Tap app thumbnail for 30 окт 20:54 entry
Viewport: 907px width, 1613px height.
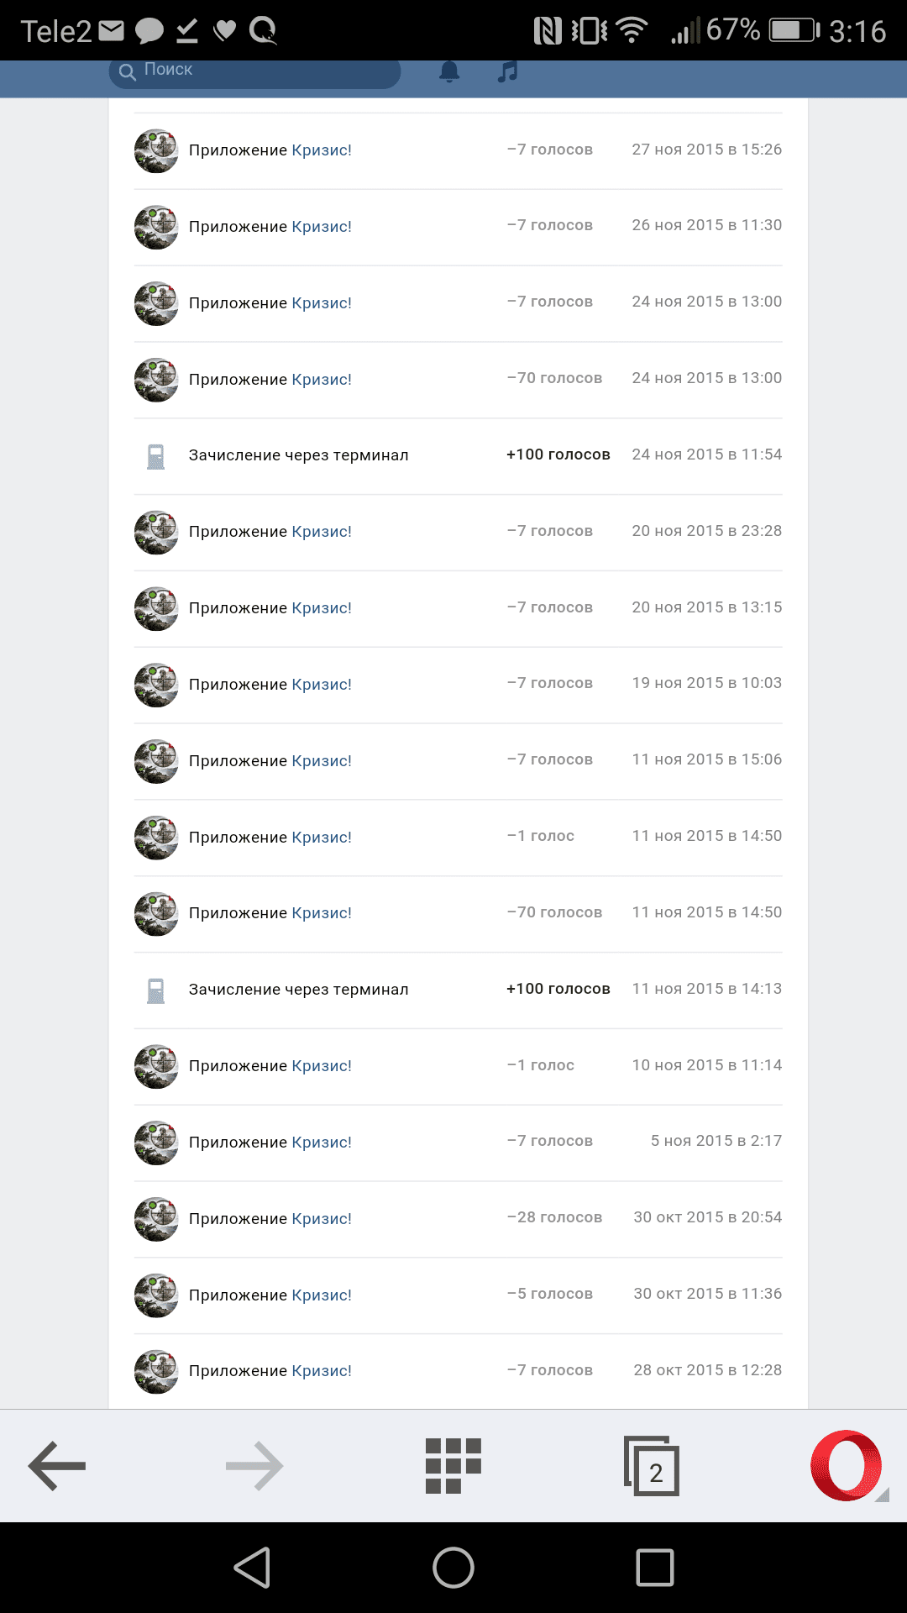[156, 1219]
